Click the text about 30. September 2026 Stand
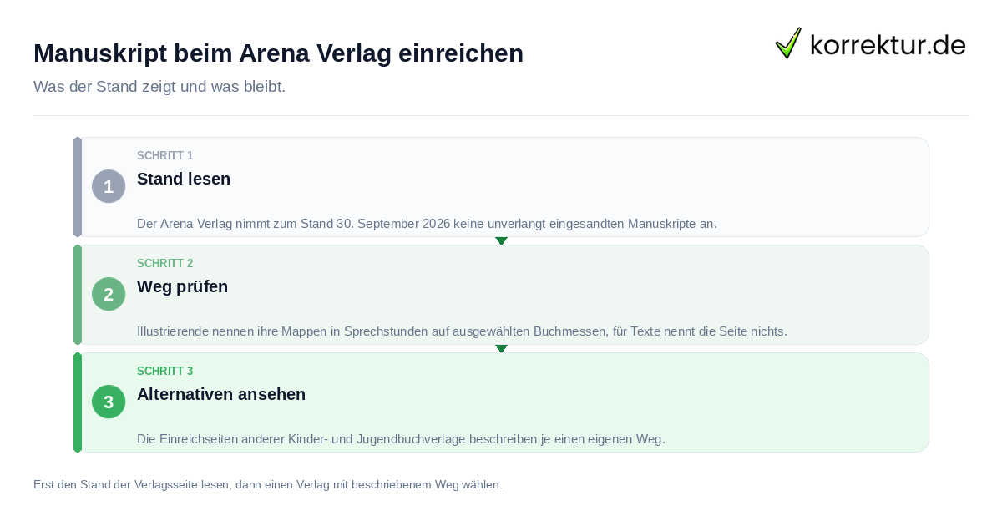This screenshot has width=1002, height=526. click(x=427, y=224)
